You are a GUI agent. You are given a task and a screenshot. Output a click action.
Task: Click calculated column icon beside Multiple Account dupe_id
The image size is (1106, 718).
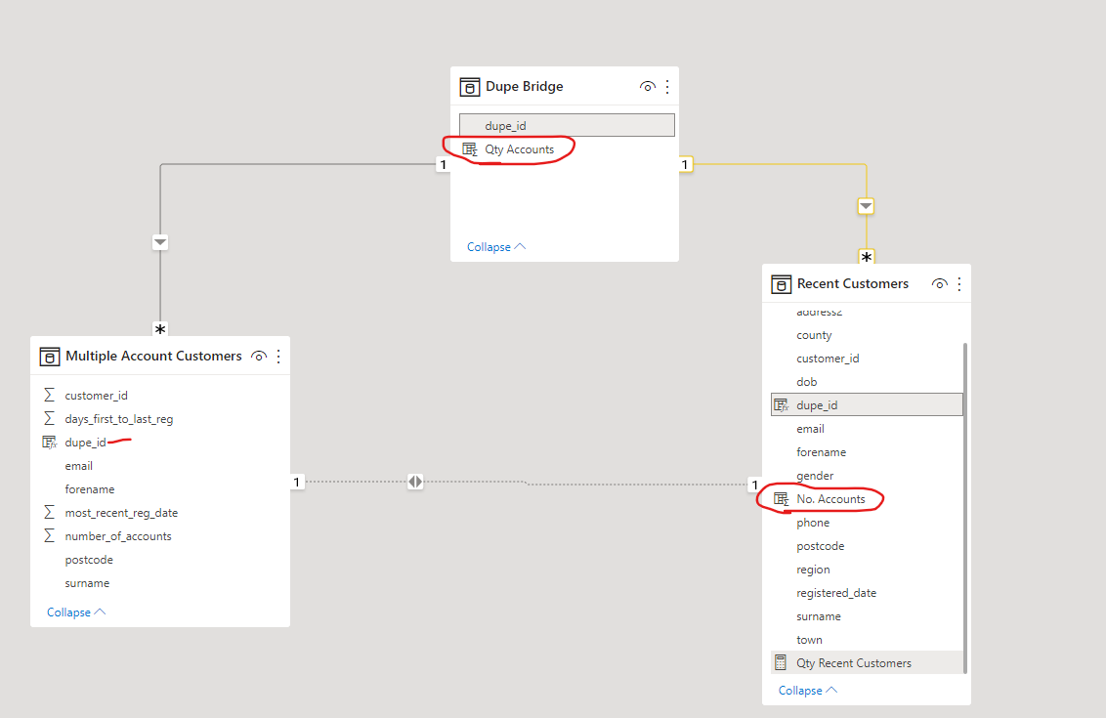point(50,443)
